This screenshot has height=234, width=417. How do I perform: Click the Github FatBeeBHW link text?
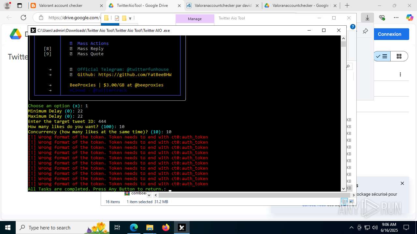[124, 75]
